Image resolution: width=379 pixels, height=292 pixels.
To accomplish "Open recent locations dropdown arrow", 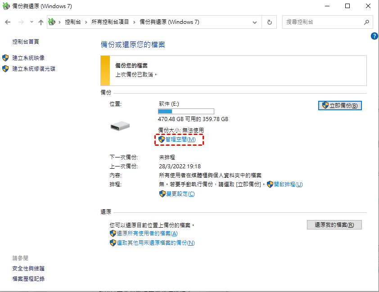I will point(32,22).
